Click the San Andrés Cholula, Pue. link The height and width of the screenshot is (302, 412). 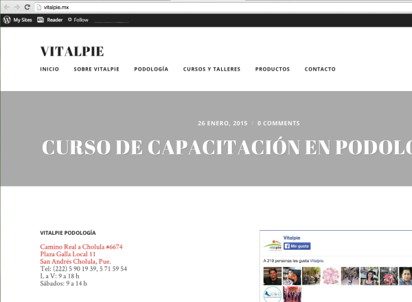click(76, 262)
